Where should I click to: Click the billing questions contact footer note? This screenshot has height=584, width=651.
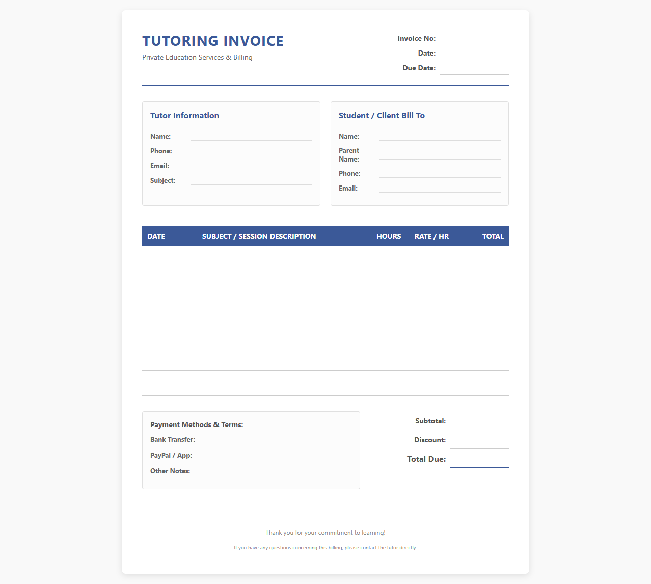click(x=325, y=548)
